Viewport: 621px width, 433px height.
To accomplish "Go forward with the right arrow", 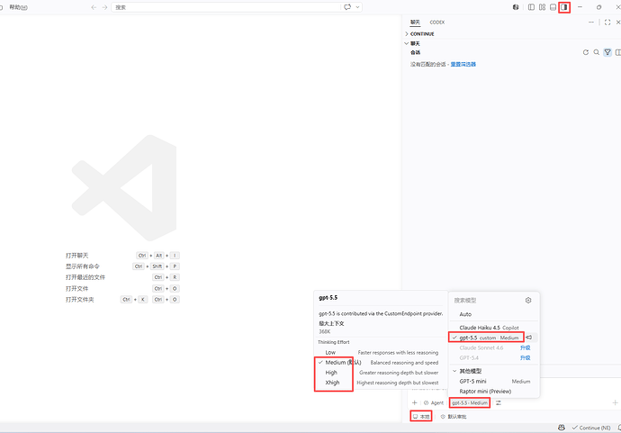I will tap(104, 7).
